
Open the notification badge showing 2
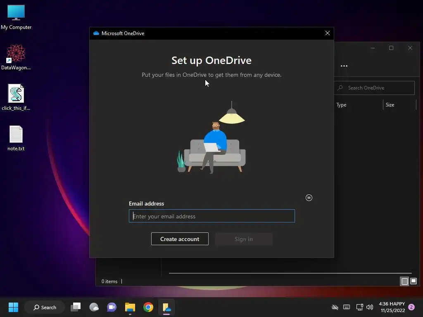coord(411,307)
